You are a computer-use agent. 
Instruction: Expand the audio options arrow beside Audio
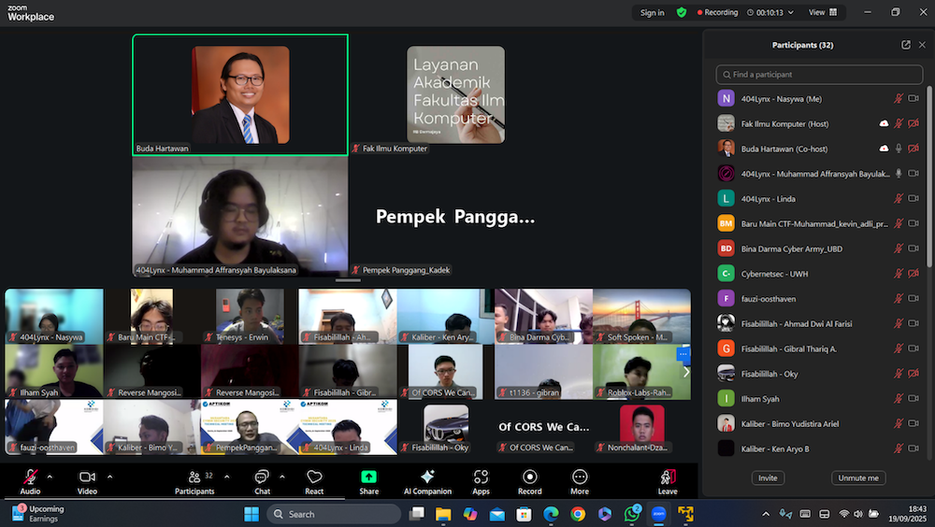coord(50,476)
